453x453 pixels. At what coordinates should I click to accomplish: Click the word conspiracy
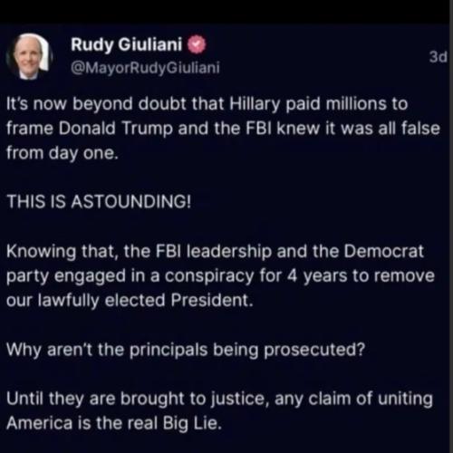(209, 276)
